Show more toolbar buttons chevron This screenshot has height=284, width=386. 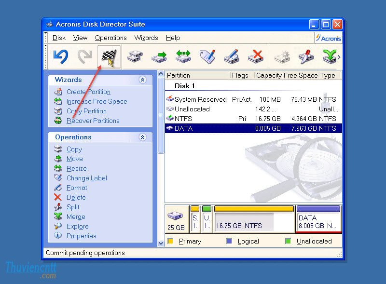339,57
